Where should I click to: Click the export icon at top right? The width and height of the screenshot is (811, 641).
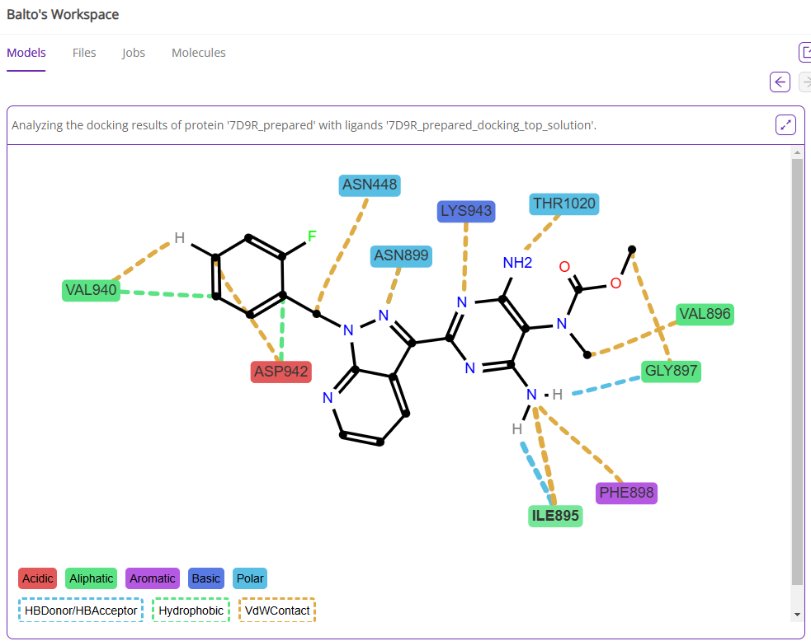point(806,53)
